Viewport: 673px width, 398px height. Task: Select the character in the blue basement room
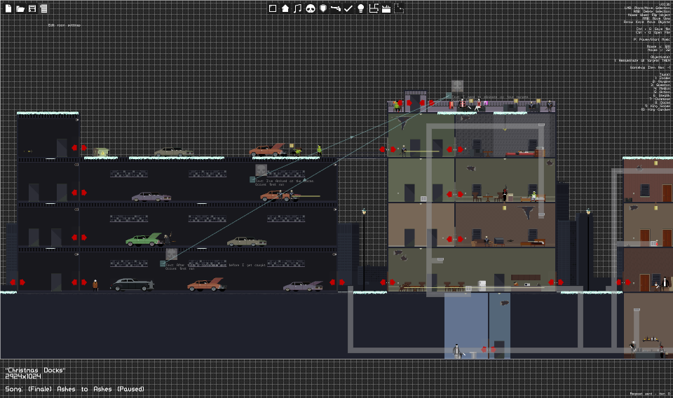coord(458,351)
